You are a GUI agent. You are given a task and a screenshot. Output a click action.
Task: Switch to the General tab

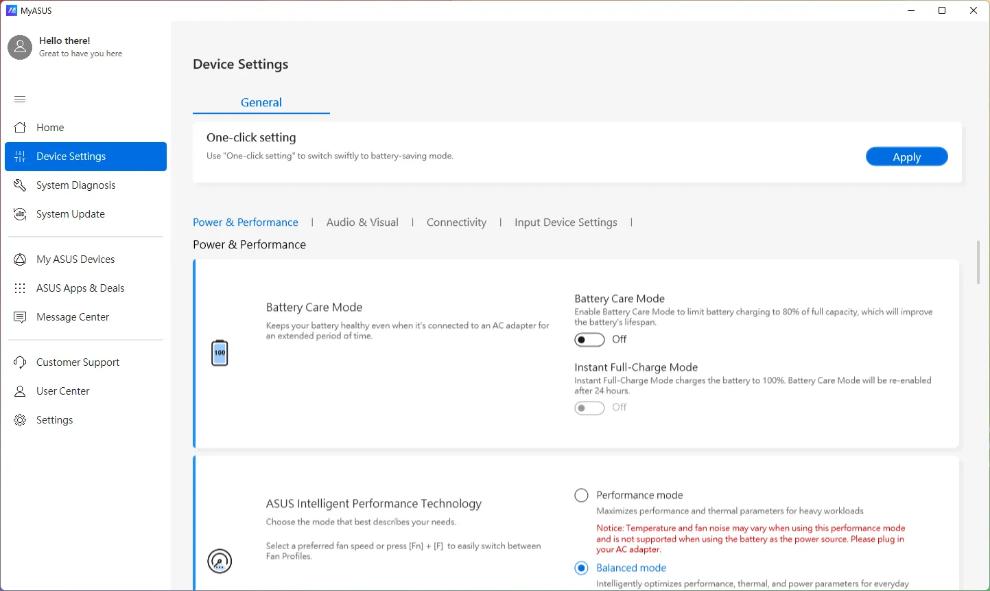(261, 102)
